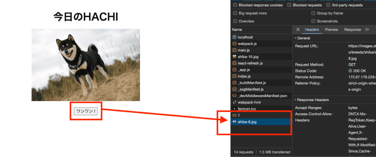Close the request details pane

pos(298,29)
